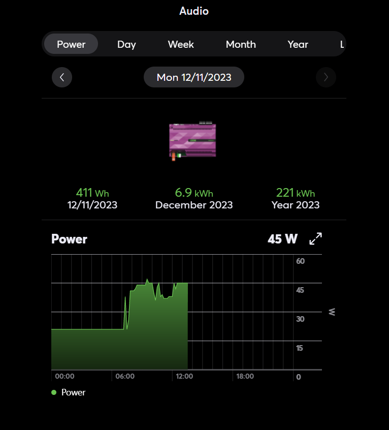Viewport: 389px width, 430px height.
Task: Open the Mon 12/11/2023 date picker
Action: point(194,77)
